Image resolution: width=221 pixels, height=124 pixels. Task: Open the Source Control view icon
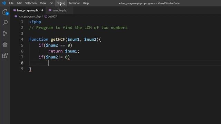click(x=5, y=34)
